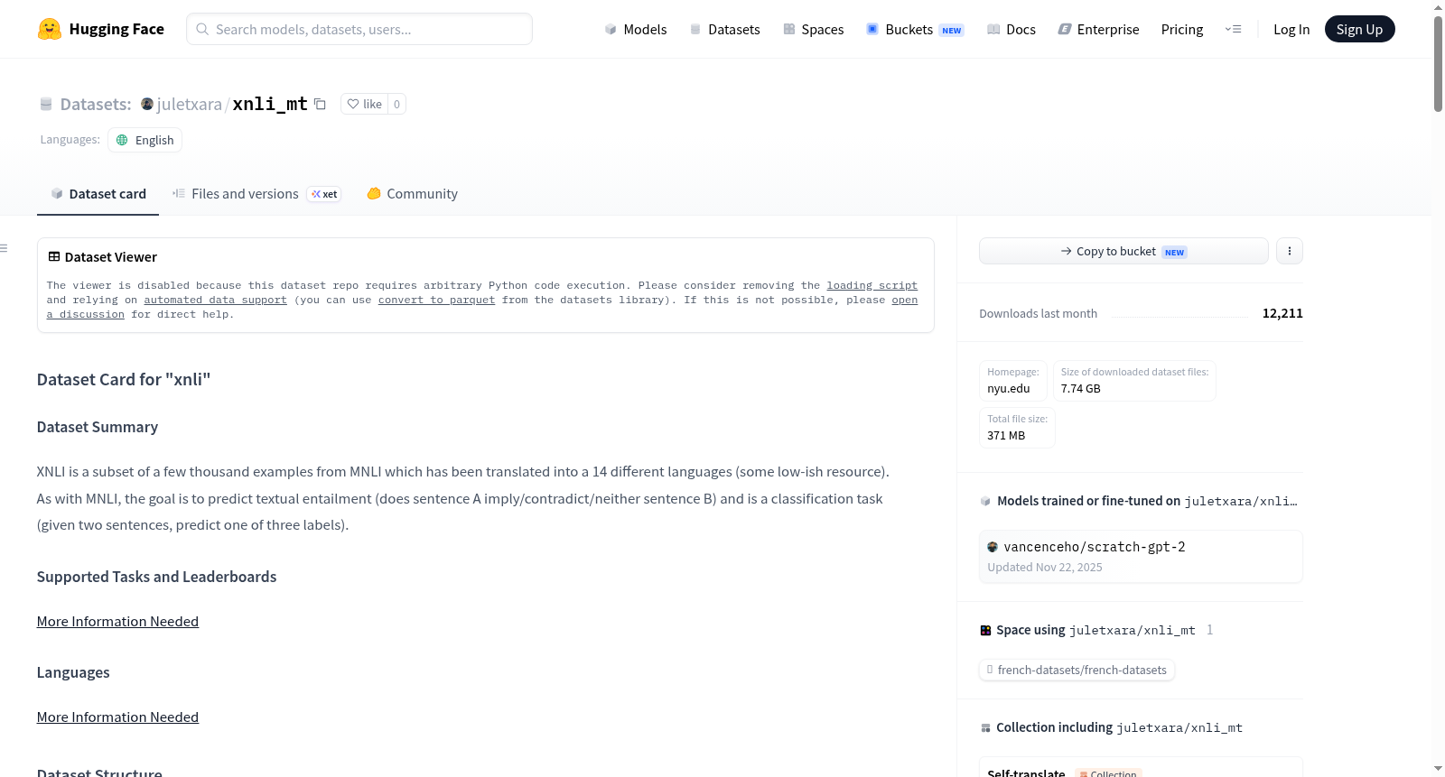Click the heart like button

pyautogui.click(x=364, y=104)
